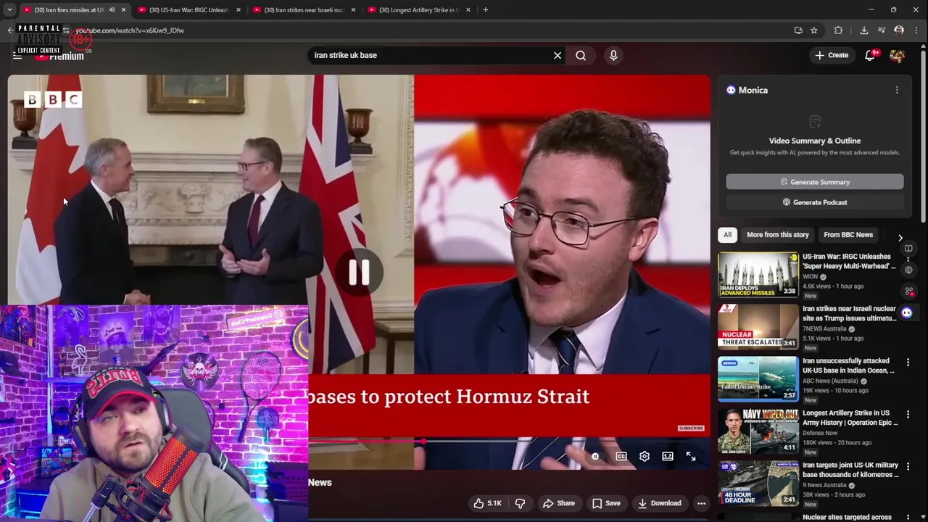928x522 pixels.
Task: Dislike the video
Action: pyautogui.click(x=520, y=503)
